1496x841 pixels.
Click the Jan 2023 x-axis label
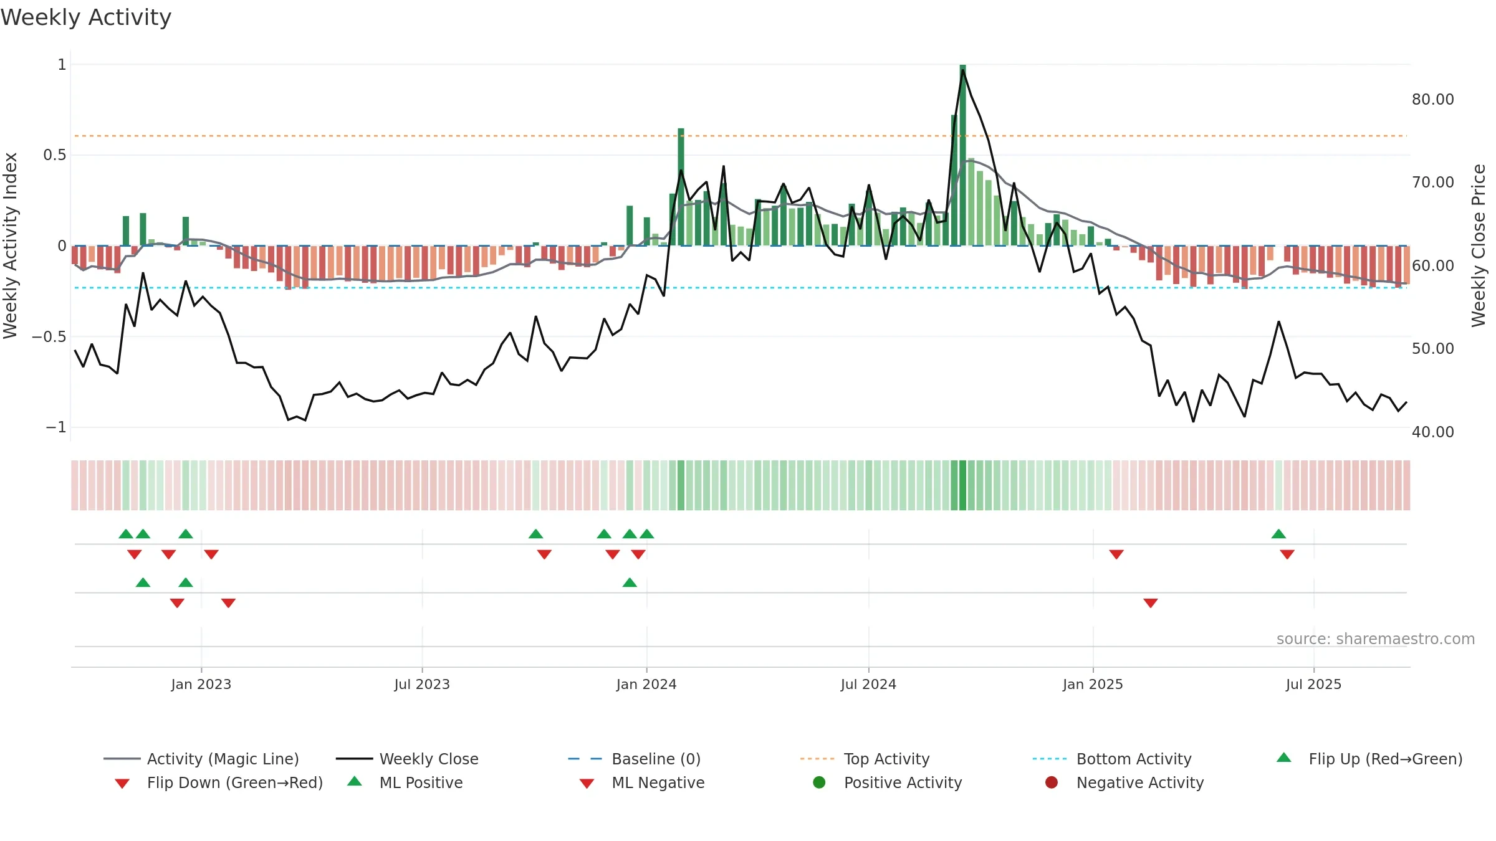(x=201, y=684)
